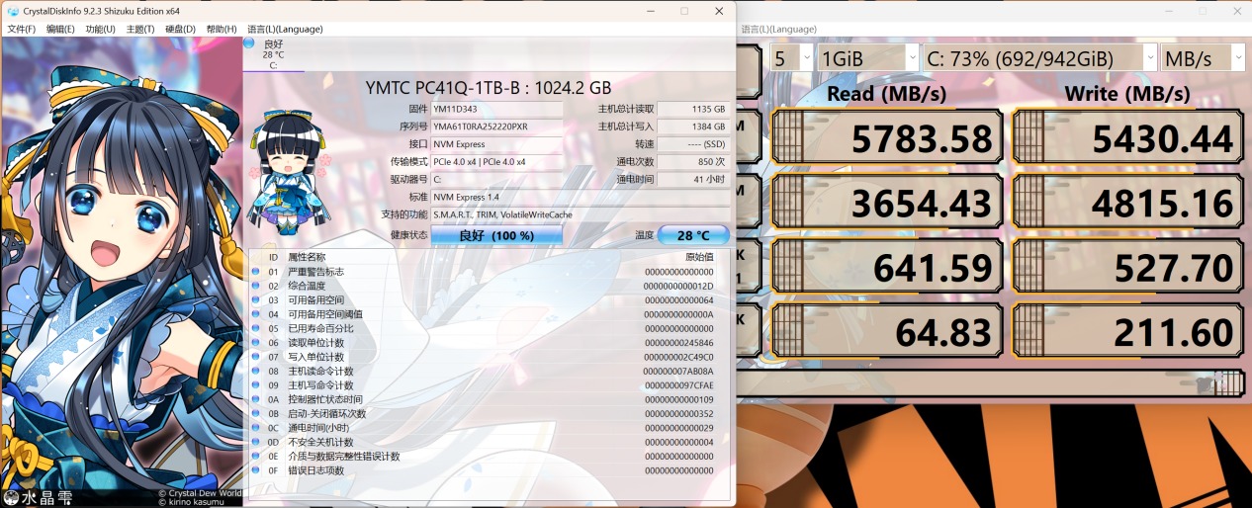Click status dot of 可用备用空间 row

pos(255,300)
